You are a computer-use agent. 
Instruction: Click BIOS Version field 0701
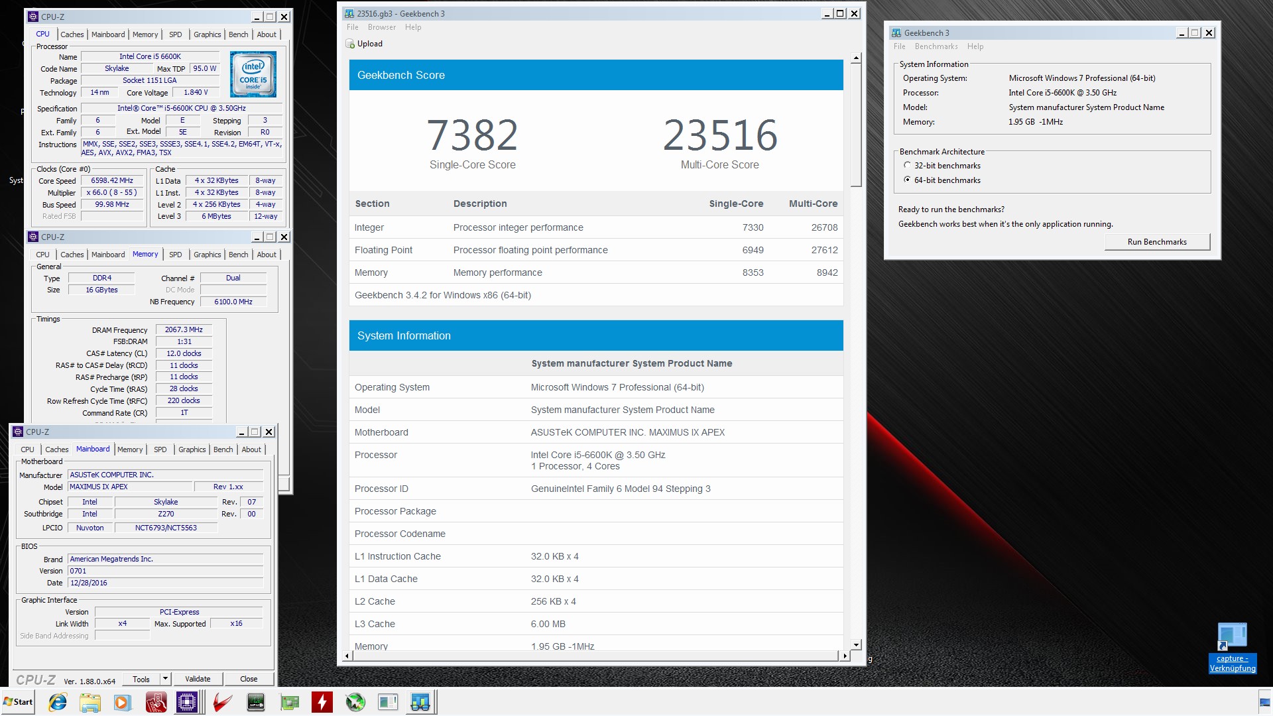click(166, 571)
